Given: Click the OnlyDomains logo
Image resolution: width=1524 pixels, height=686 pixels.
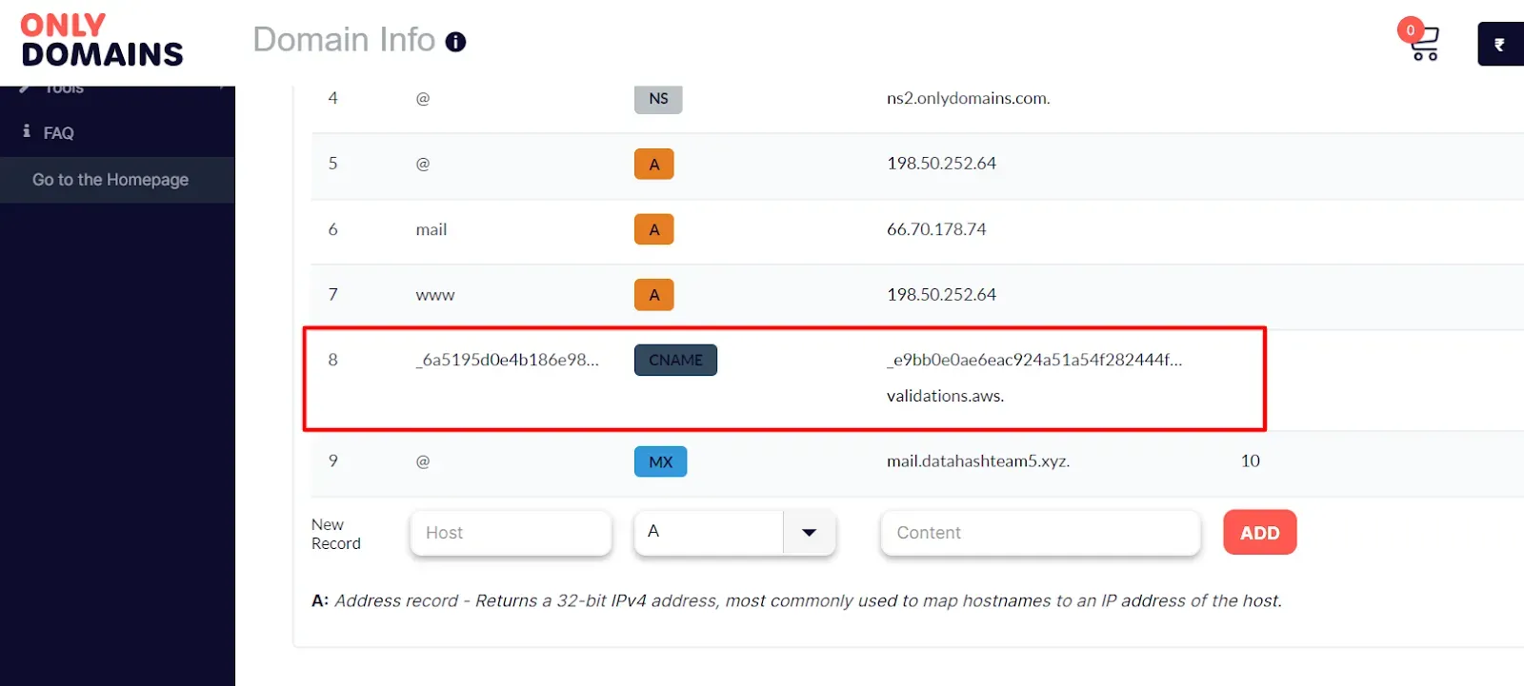Looking at the screenshot, I should 102,40.
